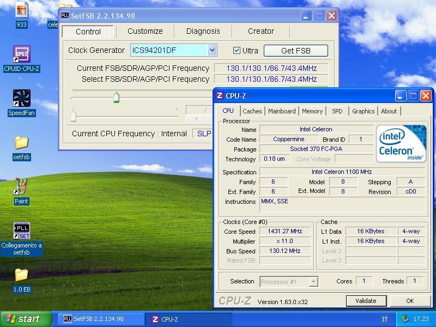This screenshot has width=436, height=327.
Task: Click the Package value Socket 370 FC-PGA
Action: click(316, 149)
